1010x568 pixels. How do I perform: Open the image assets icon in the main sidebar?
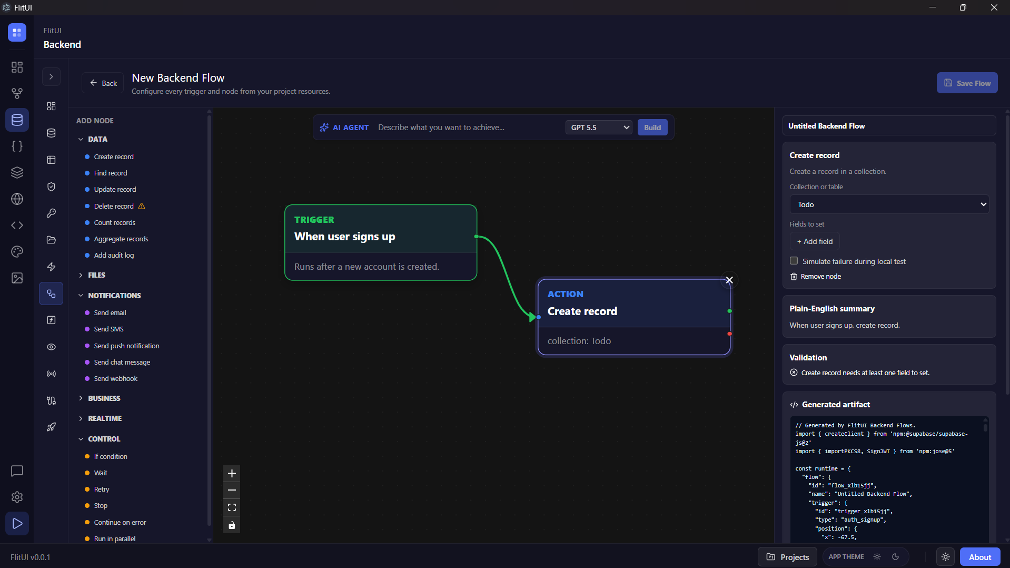[17, 278]
